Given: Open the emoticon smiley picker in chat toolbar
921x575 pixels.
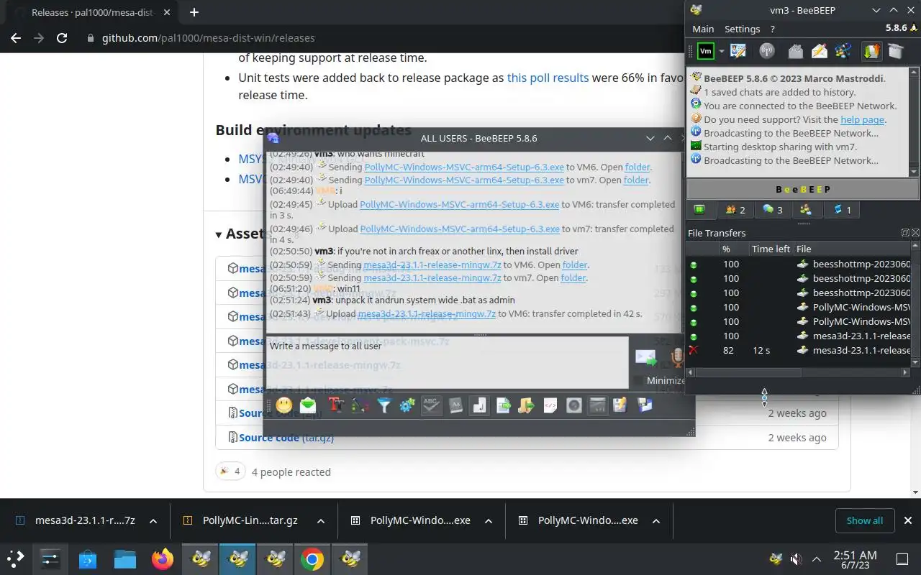Looking at the screenshot, I should click(x=284, y=405).
